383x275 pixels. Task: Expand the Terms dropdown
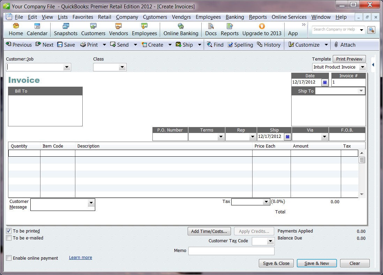221,136
